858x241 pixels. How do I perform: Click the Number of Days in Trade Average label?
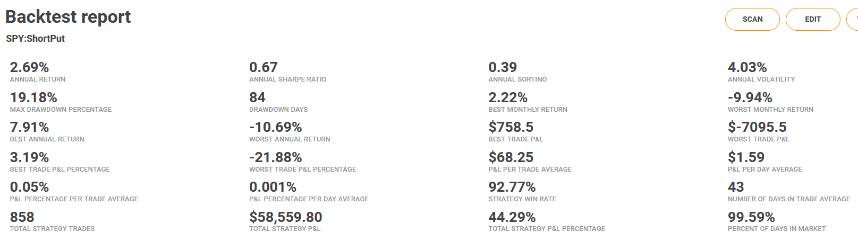click(x=789, y=199)
